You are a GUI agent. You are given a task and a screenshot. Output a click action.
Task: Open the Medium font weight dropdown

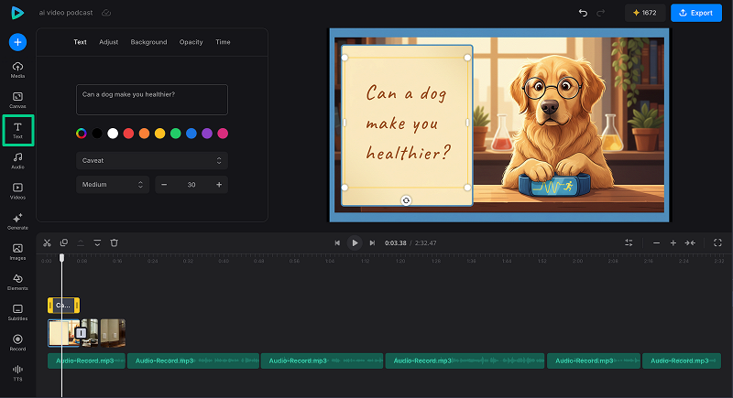coord(113,185)
